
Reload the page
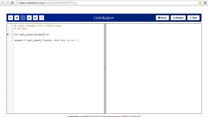pos(12,3)
